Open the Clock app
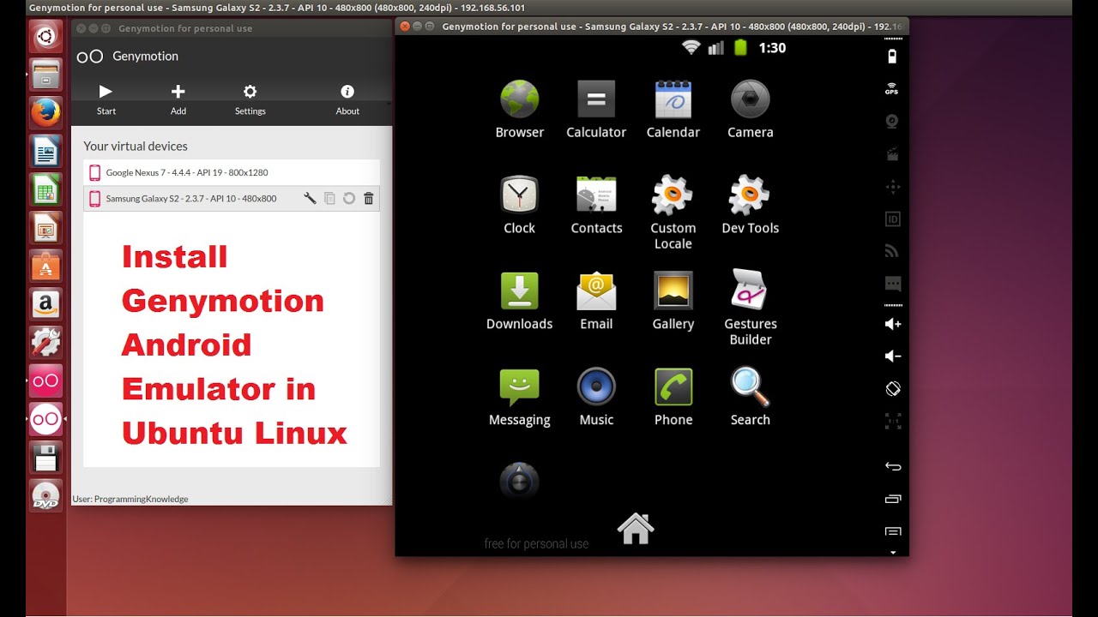This screenshot has width=1098, height=617. coord(520,205)
